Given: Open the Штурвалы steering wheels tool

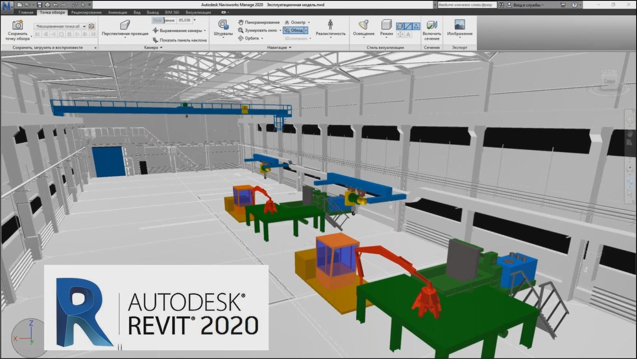Looking at the screenshot, I should tap(223, 25).
